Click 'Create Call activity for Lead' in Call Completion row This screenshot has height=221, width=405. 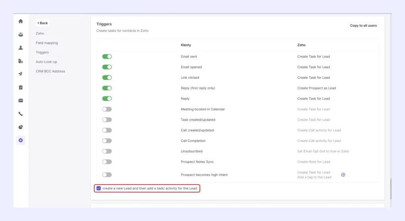click(x=319, y=141)
